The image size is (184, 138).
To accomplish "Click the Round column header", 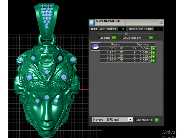I will pos(115,44).
